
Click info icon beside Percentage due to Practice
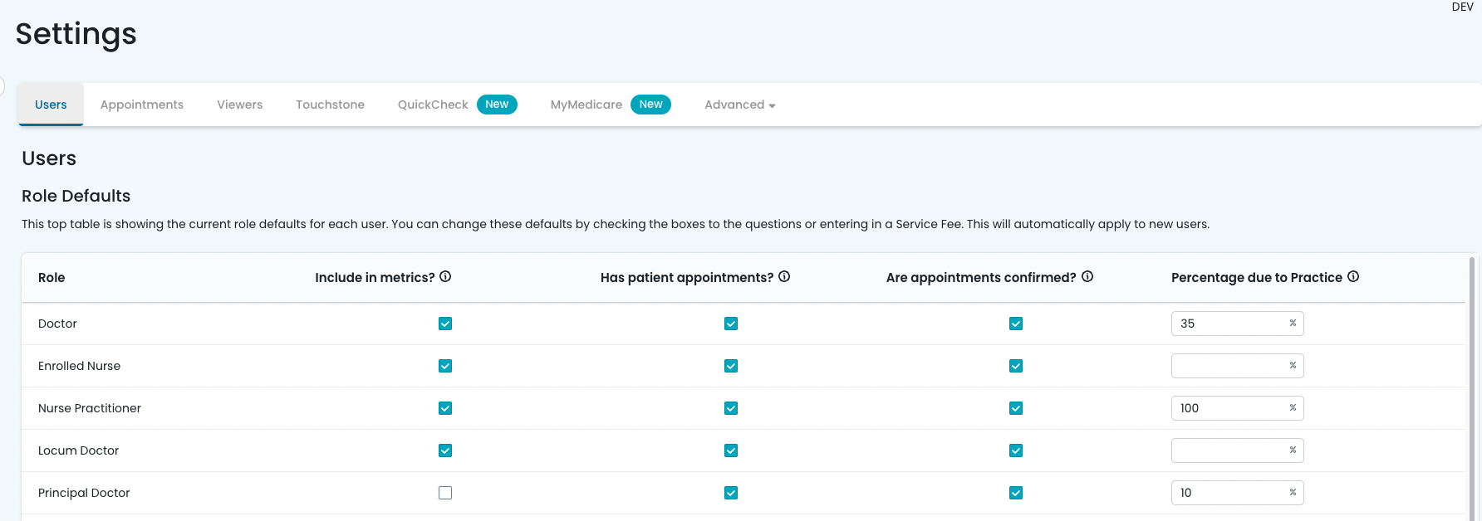point(1353,277)
